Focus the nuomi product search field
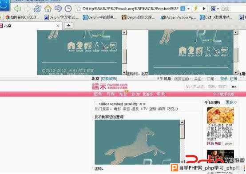 pyautogui.click(x=207, y=87)
